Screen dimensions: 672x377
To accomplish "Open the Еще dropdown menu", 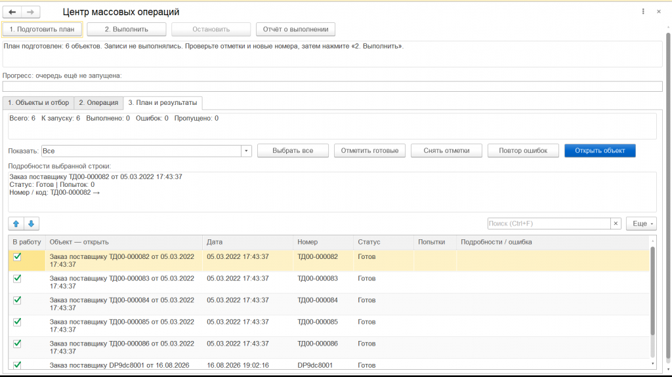I will point(641,224).
